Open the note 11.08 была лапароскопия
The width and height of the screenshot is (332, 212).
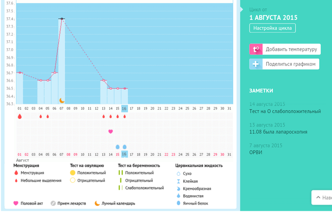[278, 132]
